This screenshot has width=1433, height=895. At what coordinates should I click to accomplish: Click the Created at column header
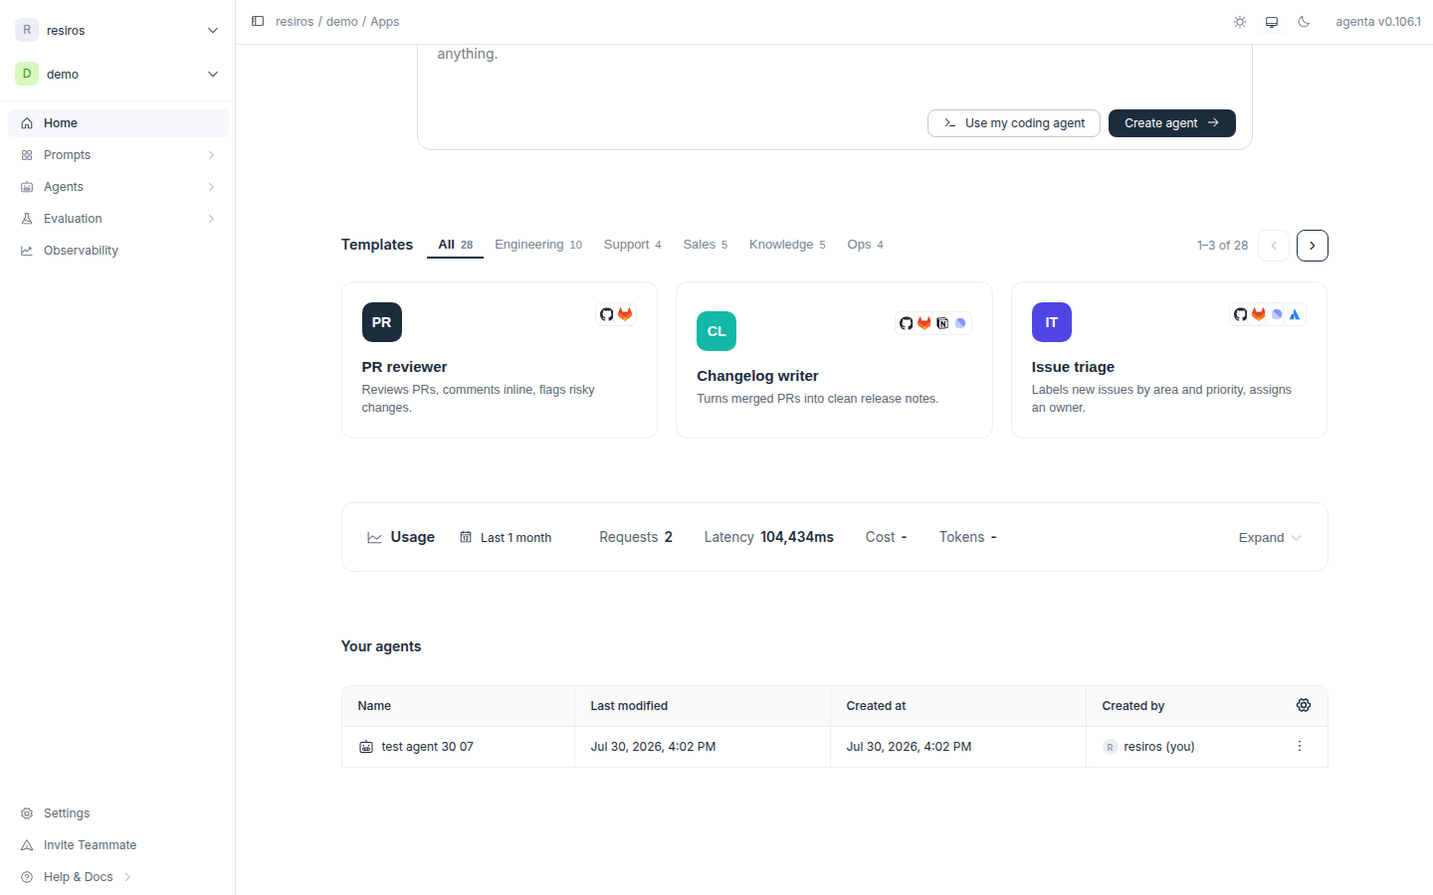(958, 706)
